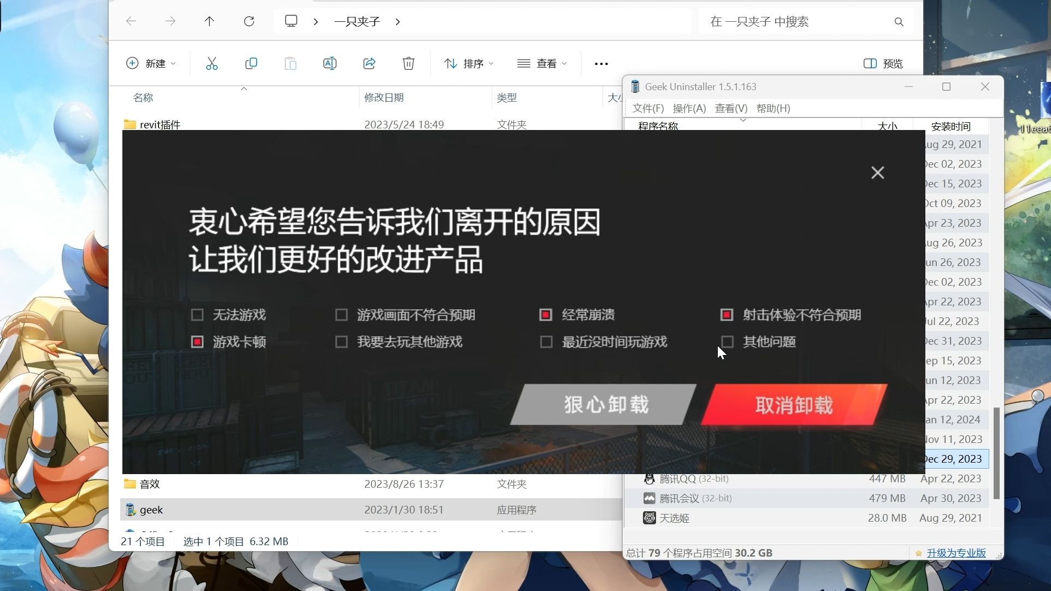Click the Delete trash icon in Explorer
The image size is (1051, 591).
(x=408, y=63)
